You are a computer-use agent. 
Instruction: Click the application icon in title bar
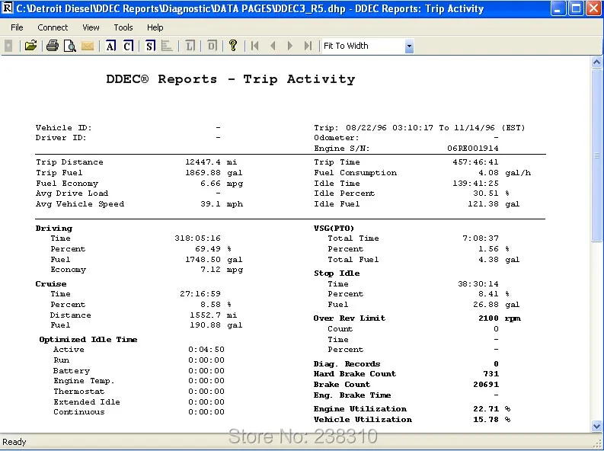[x=7, y=8]
